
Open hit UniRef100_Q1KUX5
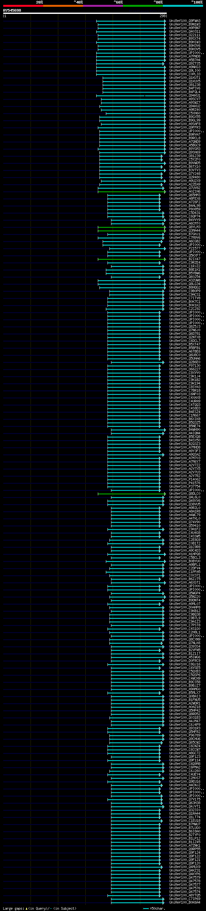185,81
